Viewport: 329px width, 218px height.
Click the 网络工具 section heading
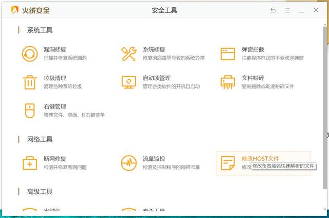[x=40, y=139]
